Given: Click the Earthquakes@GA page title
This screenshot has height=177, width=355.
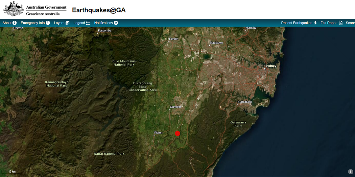Looking at the screenshot, I should click(x=99, y=10).
